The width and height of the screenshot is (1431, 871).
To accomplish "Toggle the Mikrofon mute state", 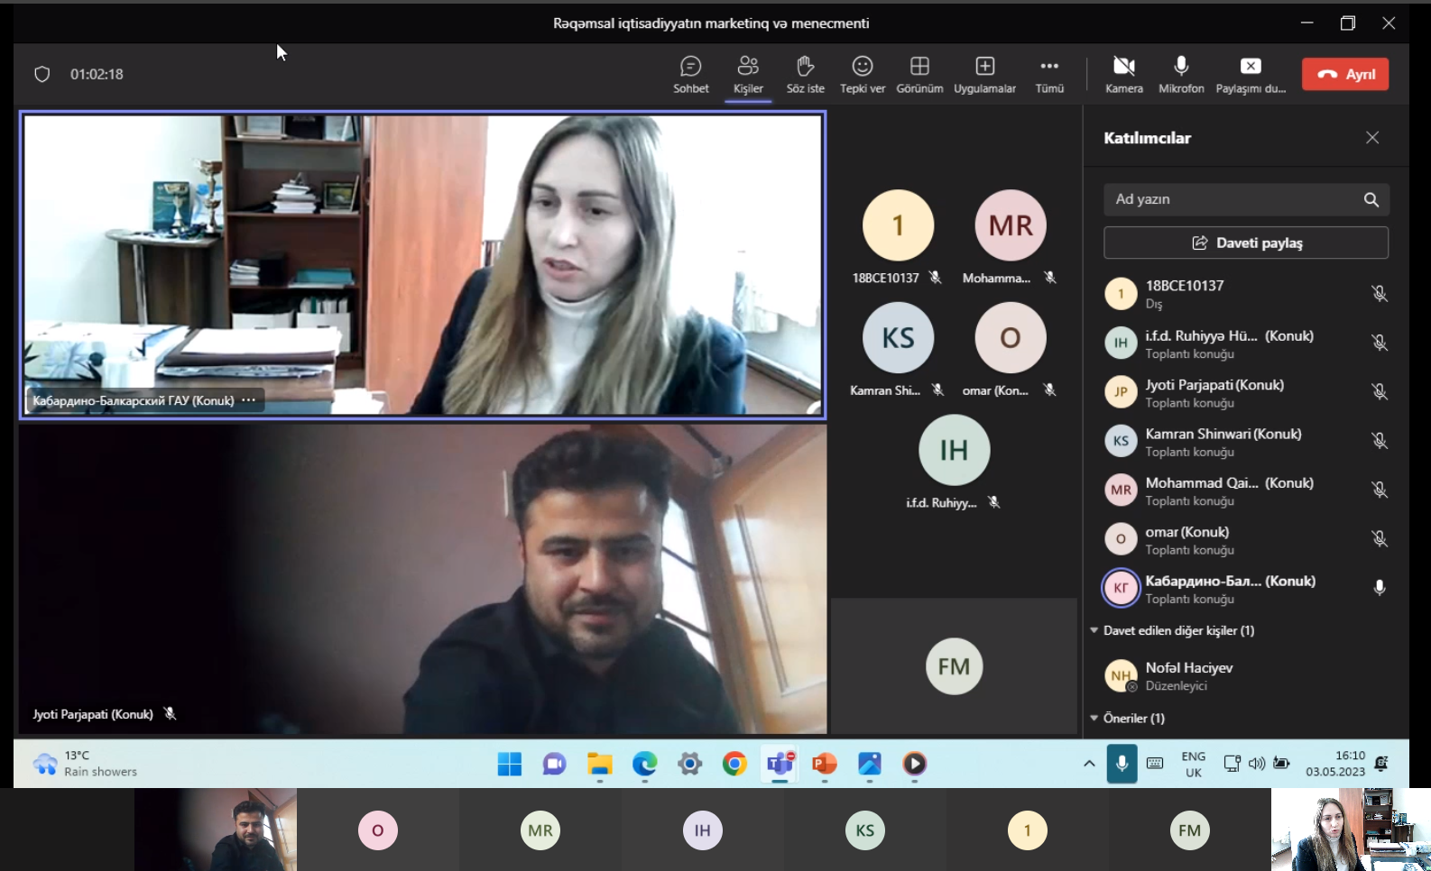I will tap(1180, 74).
